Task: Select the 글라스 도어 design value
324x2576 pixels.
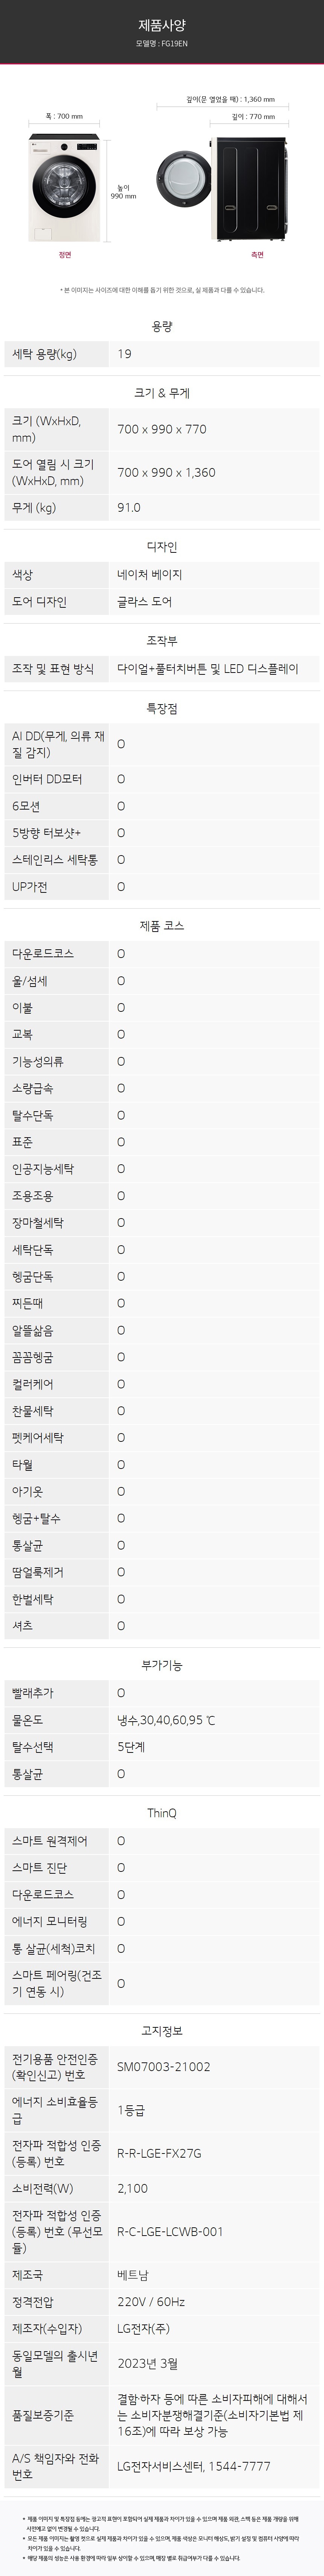Action: [144, 602]
